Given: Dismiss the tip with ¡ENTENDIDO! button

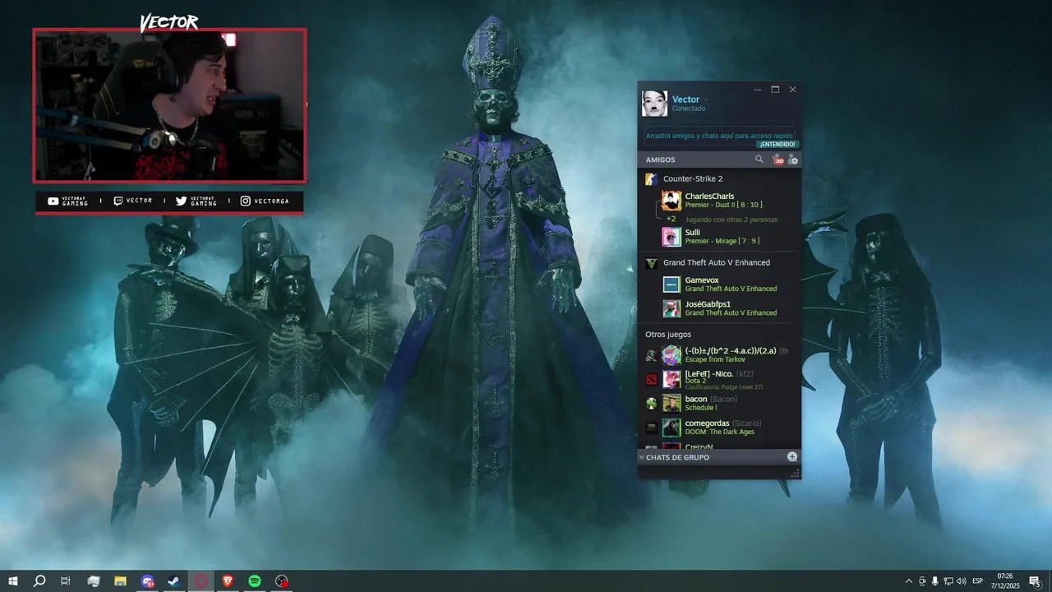Looking at the screenshot, I should pos(777,144).
